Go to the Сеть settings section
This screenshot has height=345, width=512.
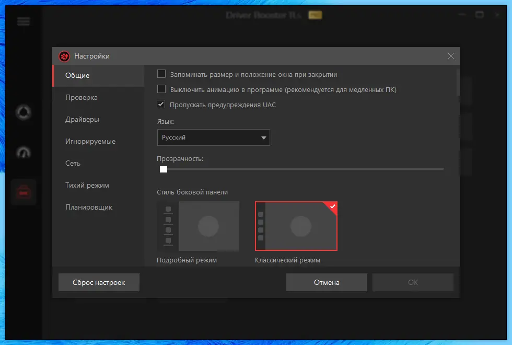pyautogui.click(x=98, y=163)
